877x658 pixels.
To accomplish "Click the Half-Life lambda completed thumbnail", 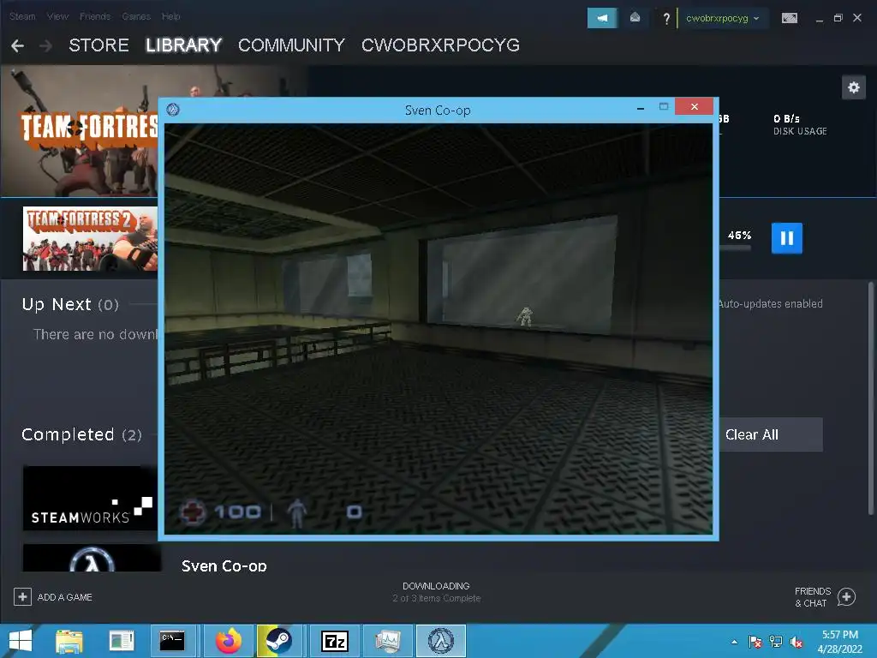I will 92,558.
